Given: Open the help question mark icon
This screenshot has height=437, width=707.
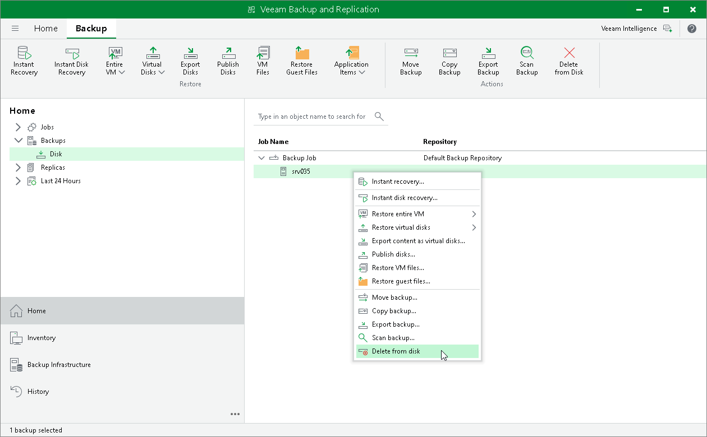Looking at the screenshot, I should point(692,29).
